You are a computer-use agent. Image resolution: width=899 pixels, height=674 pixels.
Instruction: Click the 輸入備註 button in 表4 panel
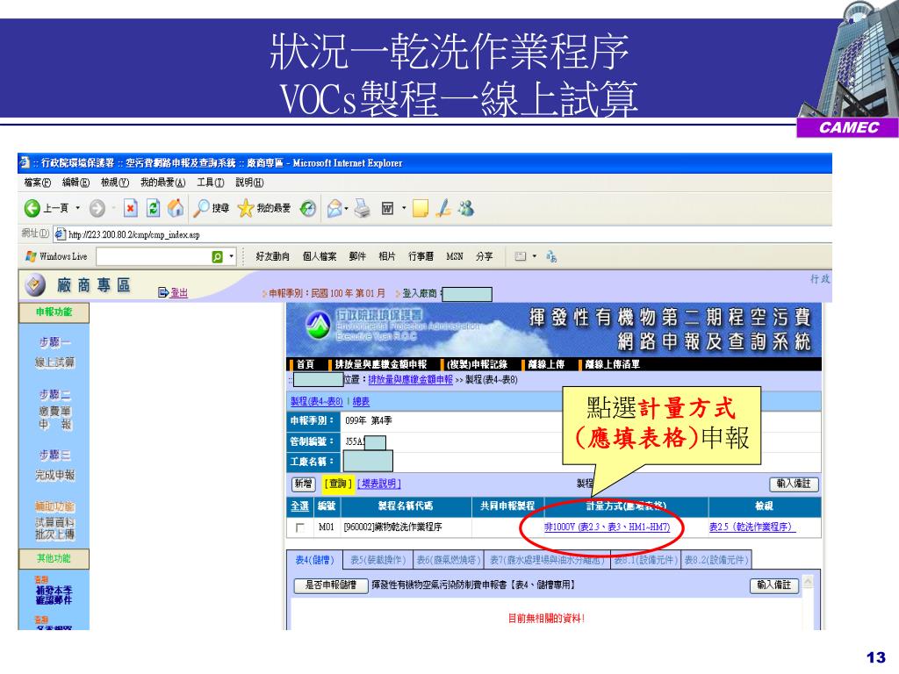(774, 585)
